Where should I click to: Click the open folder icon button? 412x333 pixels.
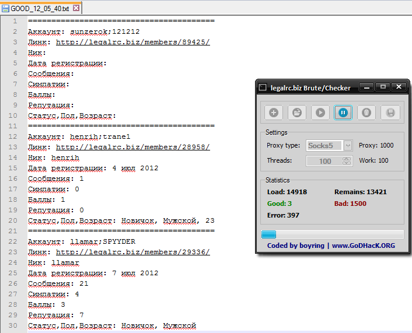[x=297, y=113]
